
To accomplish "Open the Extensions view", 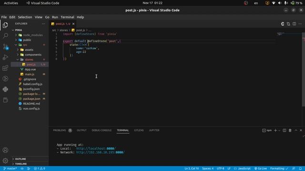I will point(5,68).
